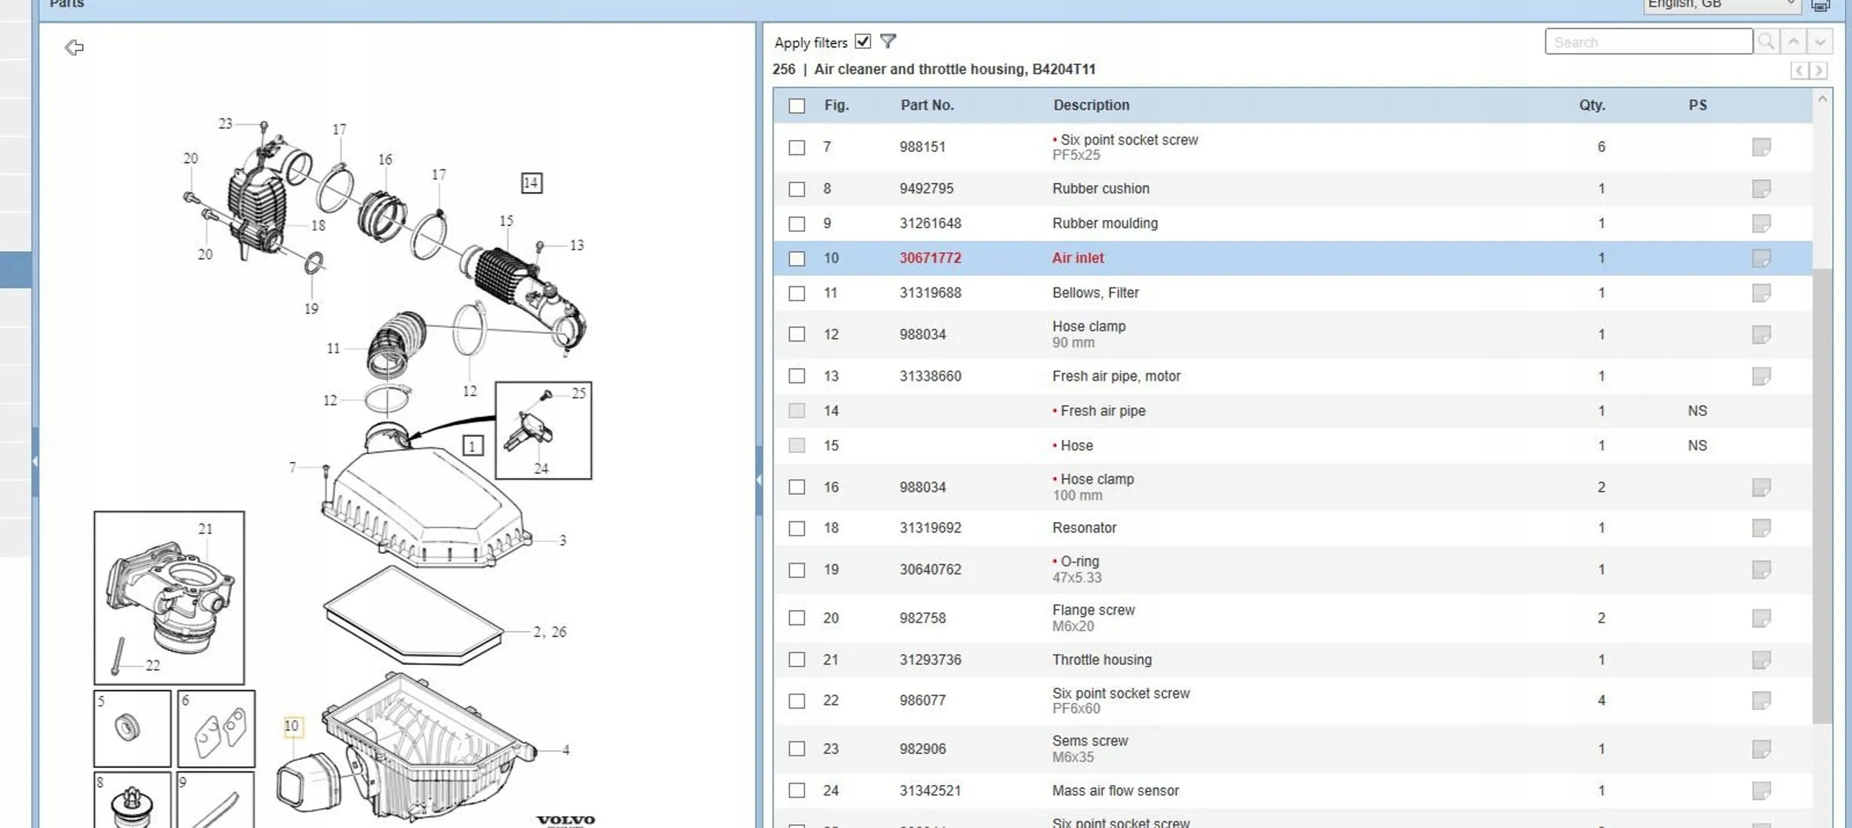
Task: Jump to next search result arrow
Action: coord(1819,41)
